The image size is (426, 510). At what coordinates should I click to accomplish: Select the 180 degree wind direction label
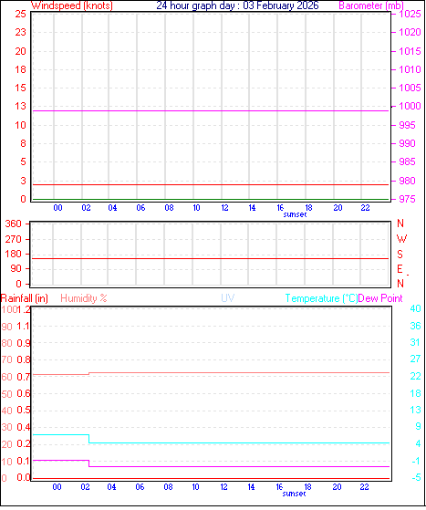pyautogui.click(x=14, y=254)
